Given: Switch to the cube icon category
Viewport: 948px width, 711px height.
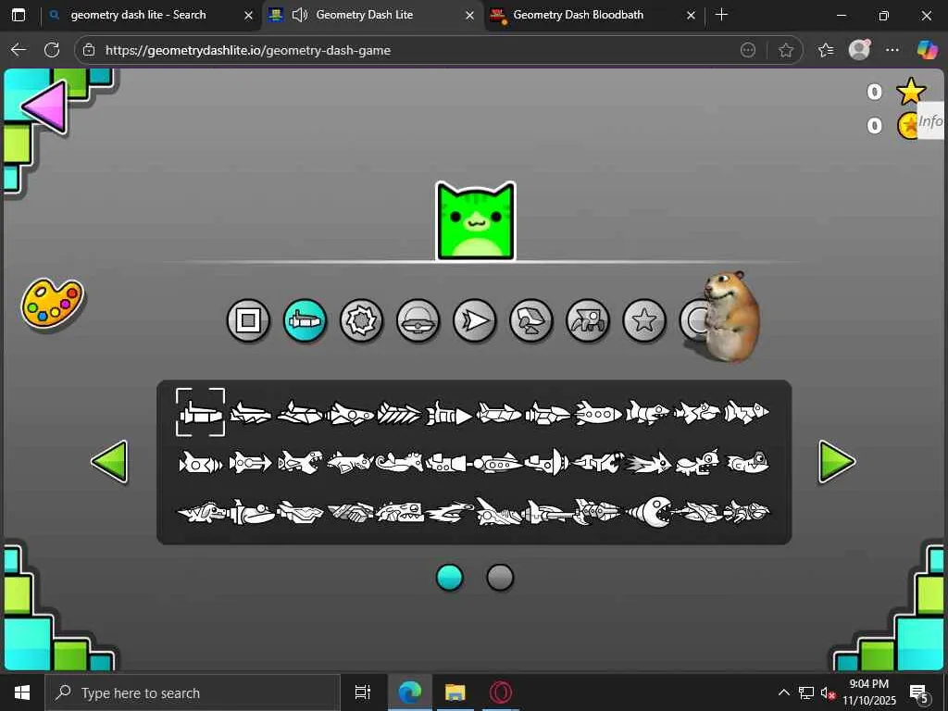Looking at the screenshot, I should click(x=248, y=320).
